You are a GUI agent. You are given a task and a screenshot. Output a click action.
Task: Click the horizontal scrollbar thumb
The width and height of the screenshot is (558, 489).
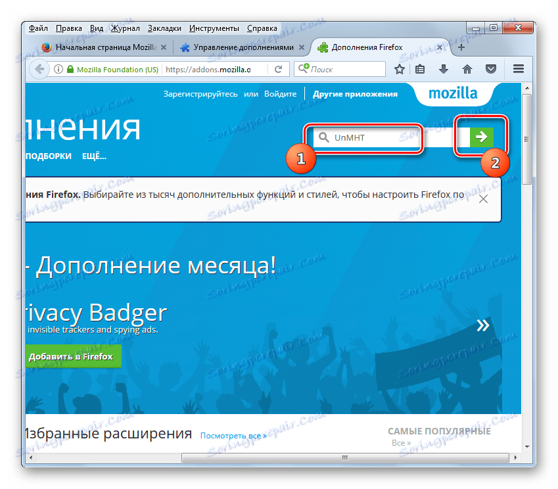(x=345, y=457)
